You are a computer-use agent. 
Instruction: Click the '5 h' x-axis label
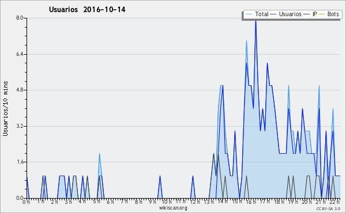(96, 201)
